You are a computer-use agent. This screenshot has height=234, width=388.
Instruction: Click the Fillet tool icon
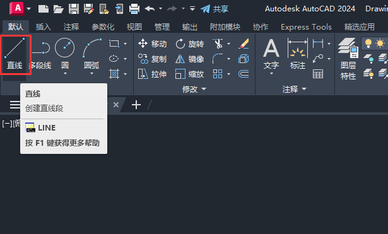[218, 59]
